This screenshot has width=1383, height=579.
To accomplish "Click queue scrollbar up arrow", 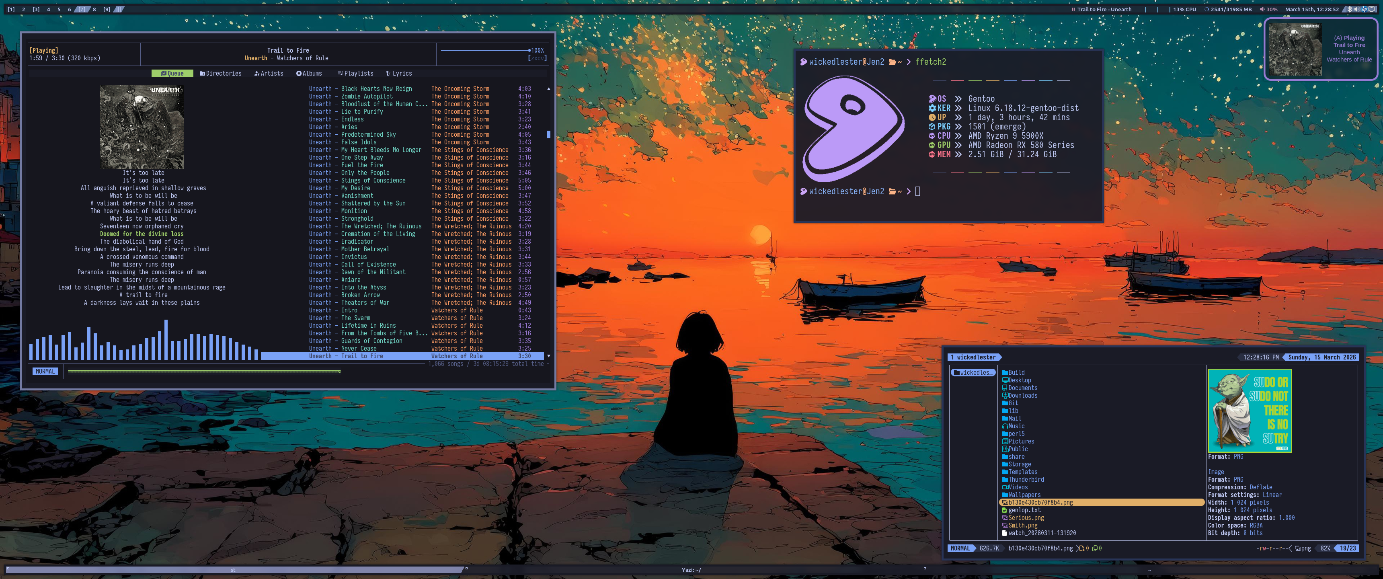I will 548,88.
